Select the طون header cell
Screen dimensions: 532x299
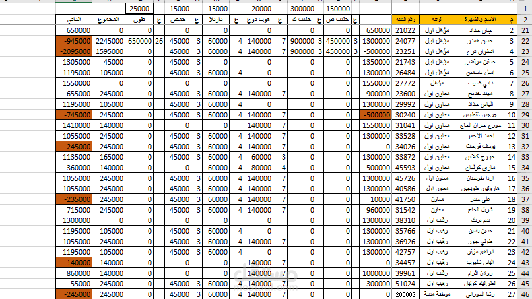pos(139,20)
